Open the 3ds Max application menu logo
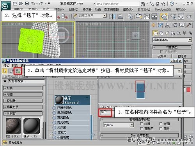Screen dimensions: 195x146 pyautogui.click(x=5, y=5)
